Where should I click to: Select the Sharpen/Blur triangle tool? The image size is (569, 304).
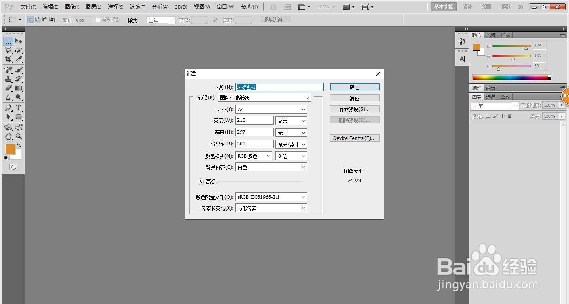(x=8, y=97)
